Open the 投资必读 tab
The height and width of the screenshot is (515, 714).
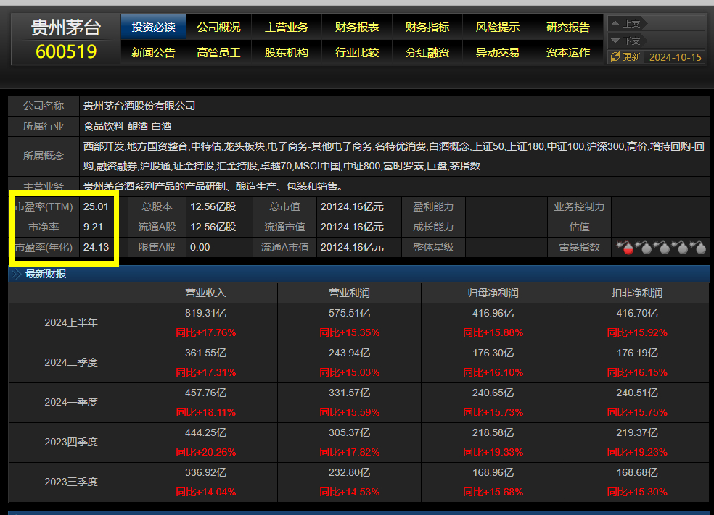(x=153, y=28)
